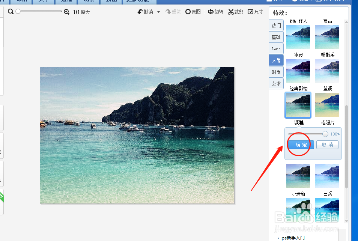Cancel the effect with 取消 button

click(327, 145)
